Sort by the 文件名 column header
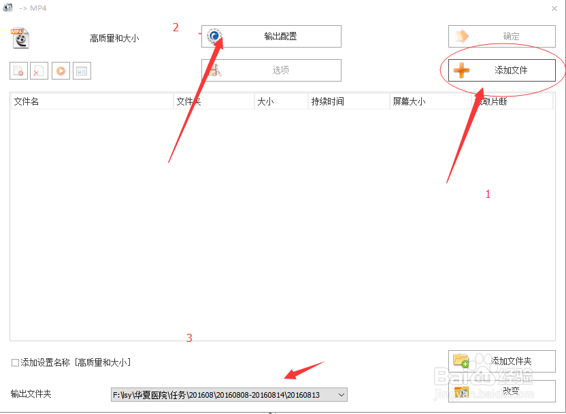This screenshot has height=414, width=566. 68,101
